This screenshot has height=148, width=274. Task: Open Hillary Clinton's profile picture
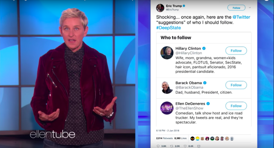[x=167, y=53]
